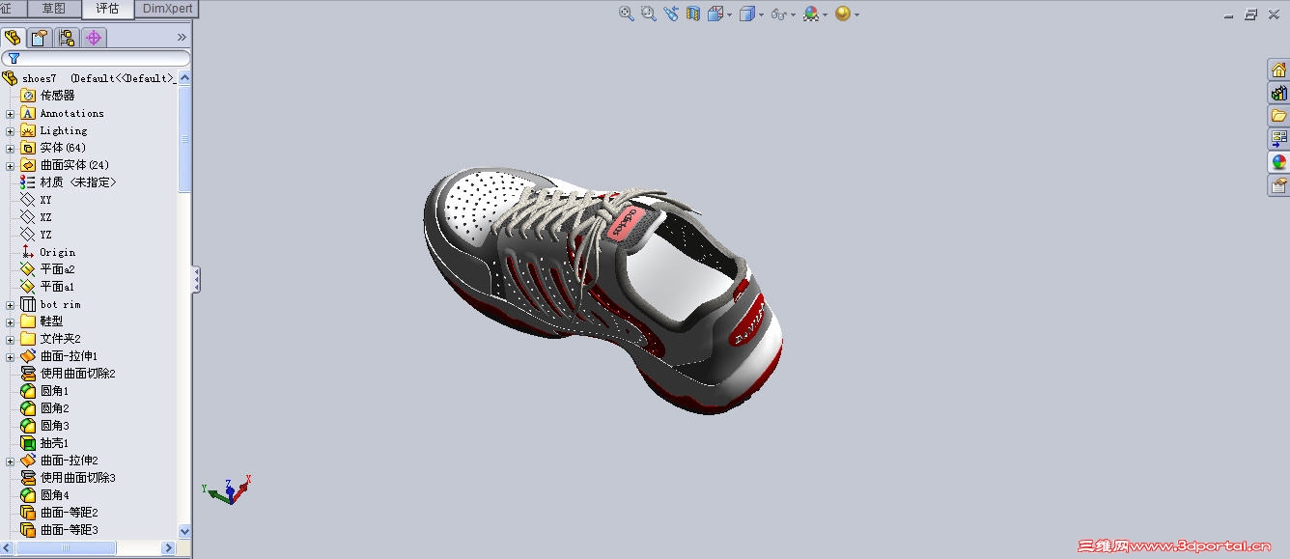Click the Zoom to Fit icon

click(x=627, y=14)
